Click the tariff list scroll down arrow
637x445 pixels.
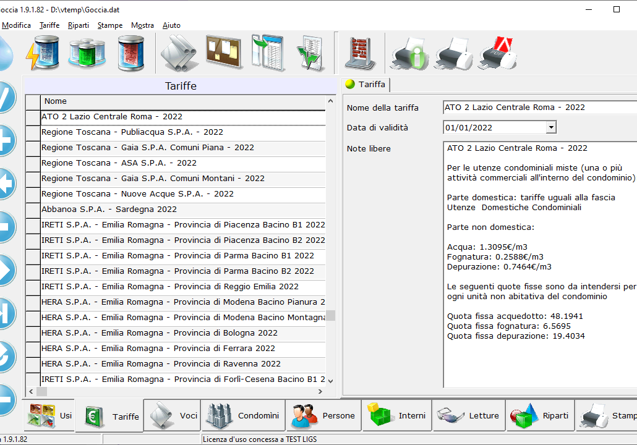tap(331, 381)
